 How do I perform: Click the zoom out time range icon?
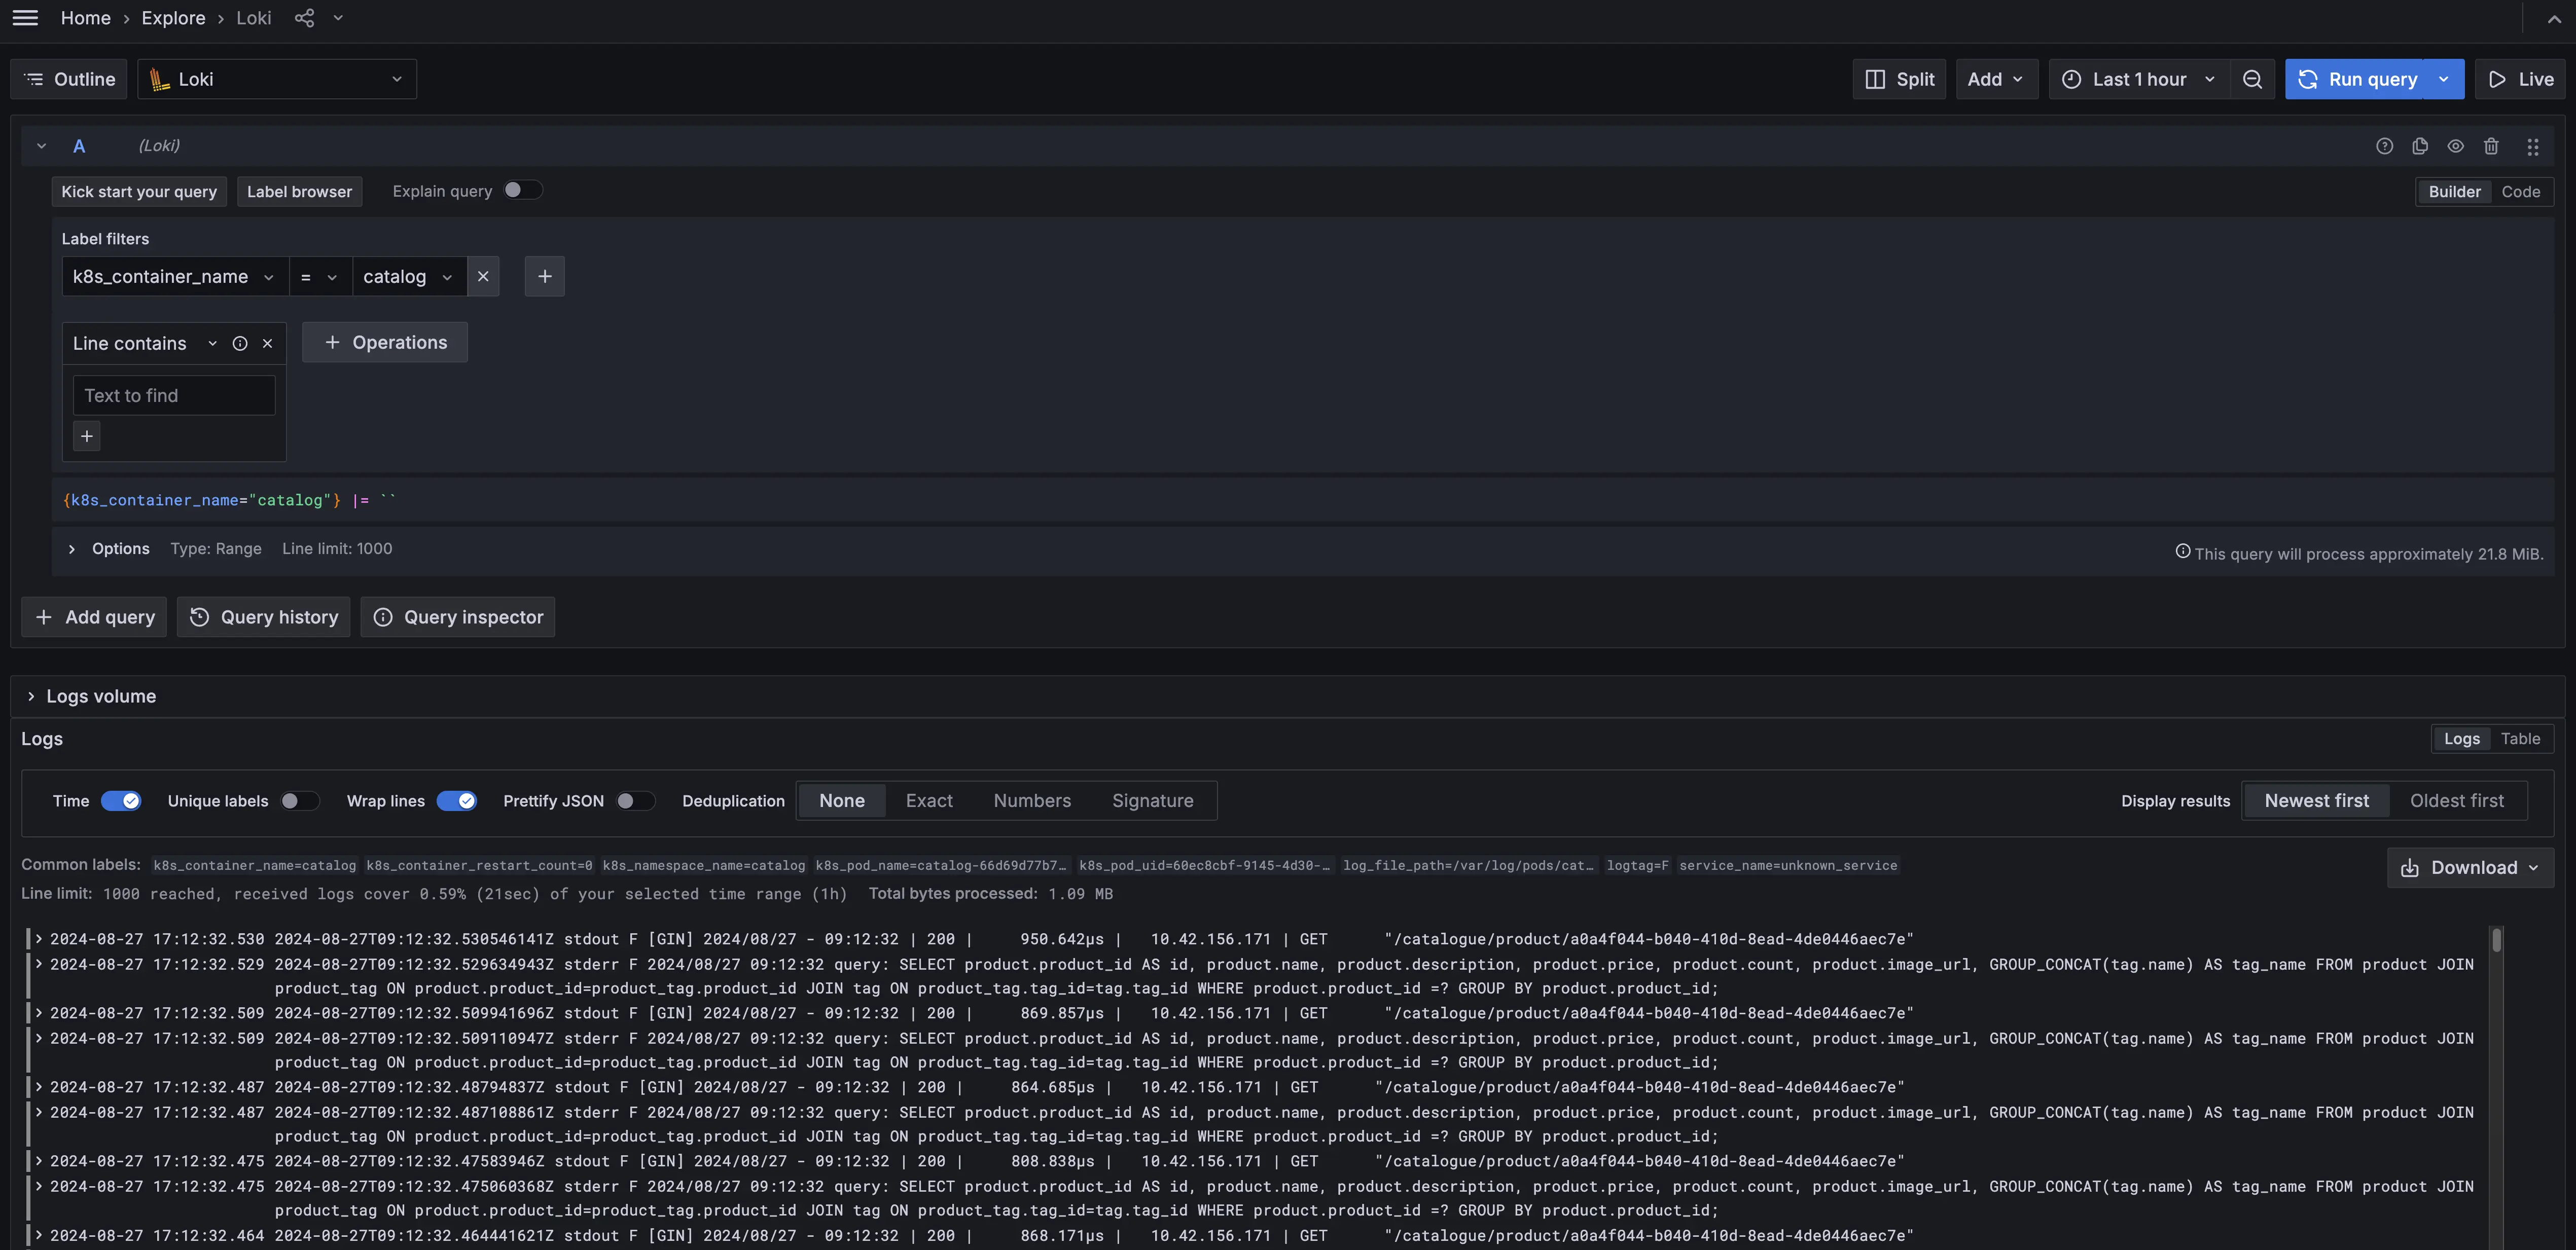[x=2252, y=79]
